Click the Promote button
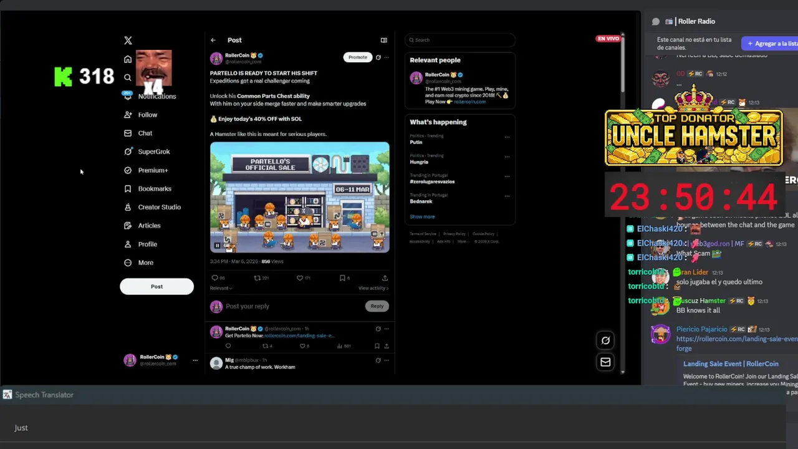The width and height of the screenshot is (798, 449). click(x=358, y=57)
